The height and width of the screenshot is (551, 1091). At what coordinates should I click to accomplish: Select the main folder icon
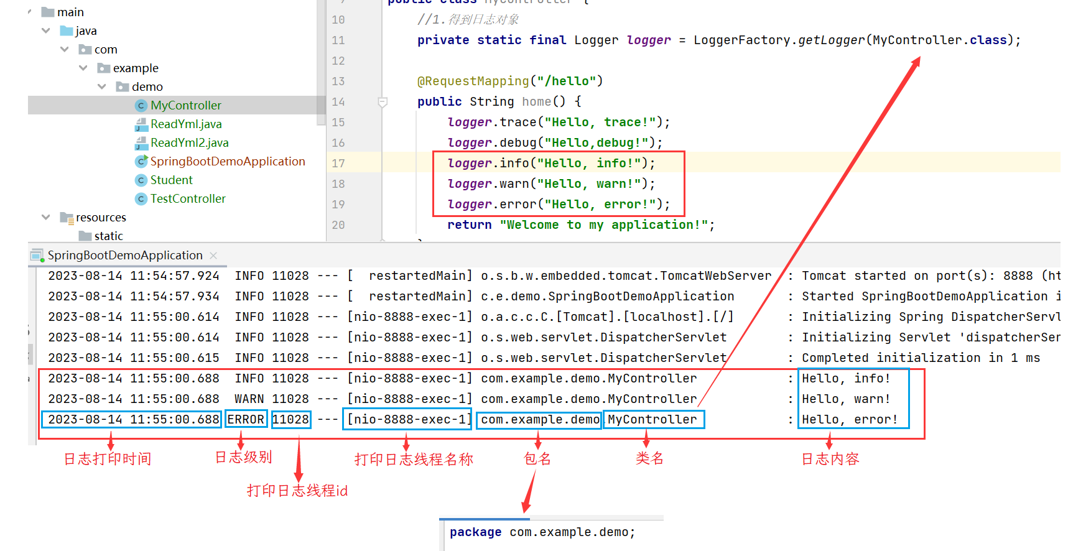coord(48,12)
